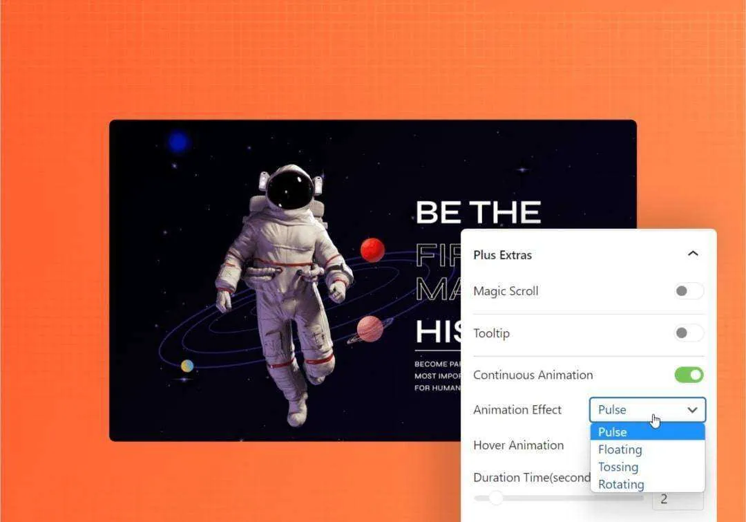746x522 pixels.
Task: Click the glowing blue orb in corner
Action: pos(179,142)
